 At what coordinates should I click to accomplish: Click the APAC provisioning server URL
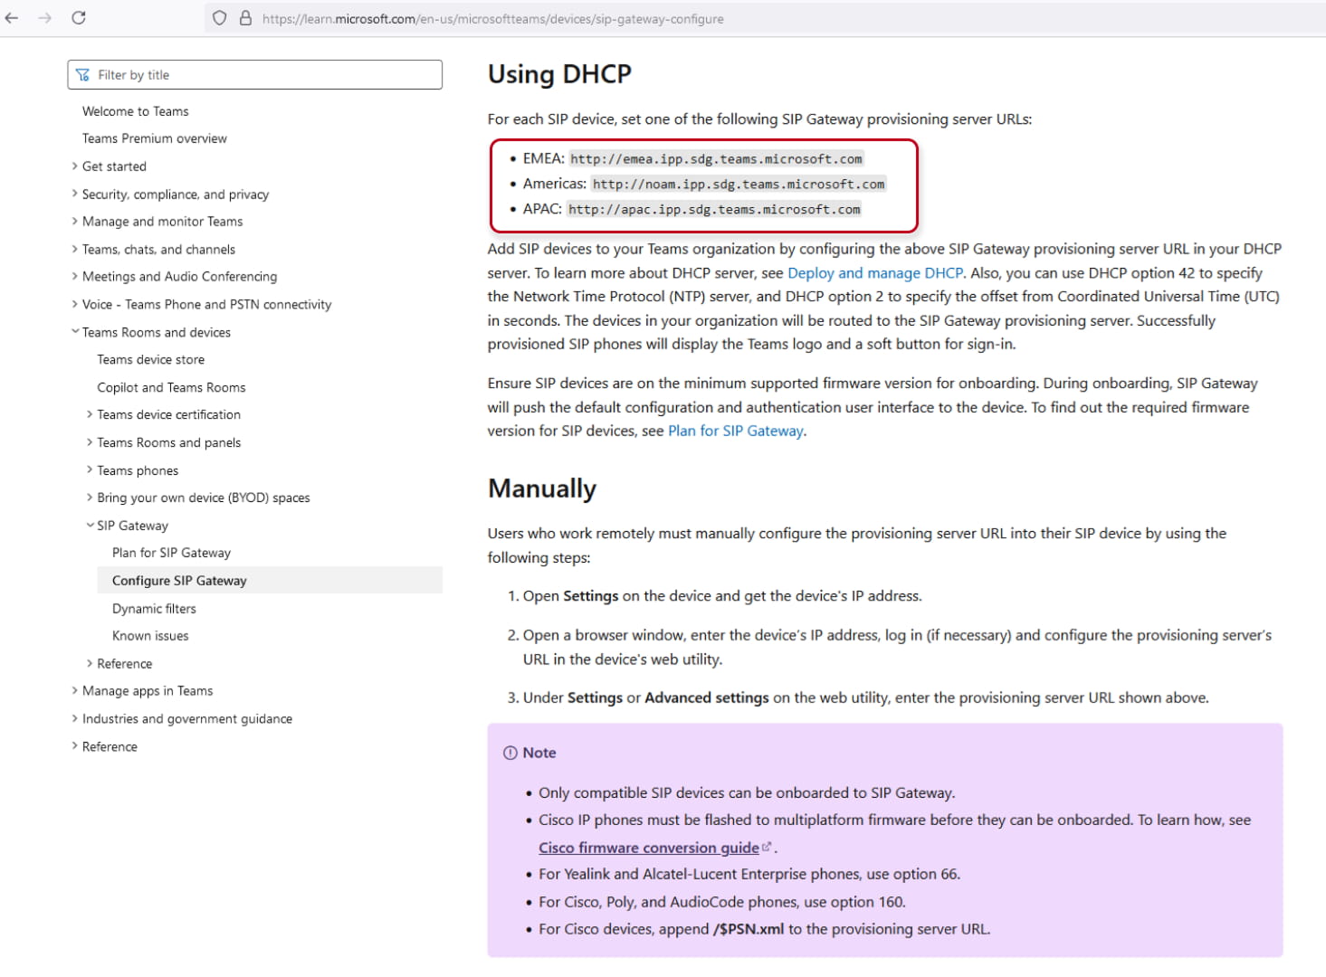714,210
